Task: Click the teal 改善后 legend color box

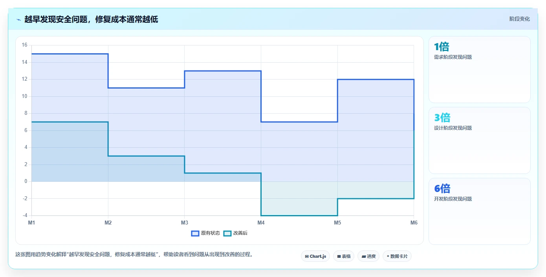Action: tap(227, 233)
